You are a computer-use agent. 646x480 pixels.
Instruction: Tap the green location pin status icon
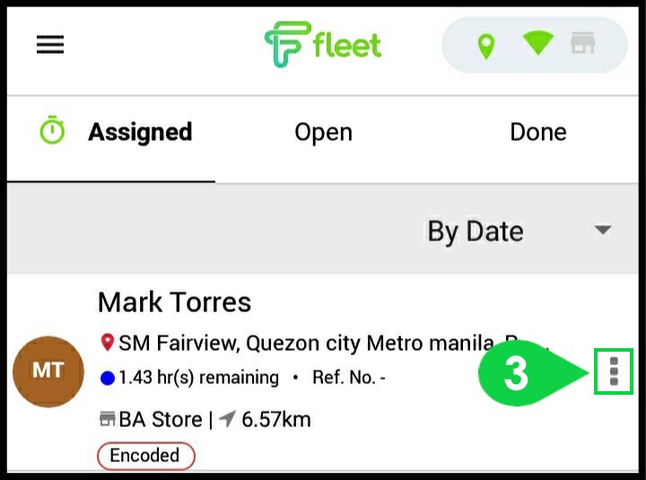(x=486, y=47)
